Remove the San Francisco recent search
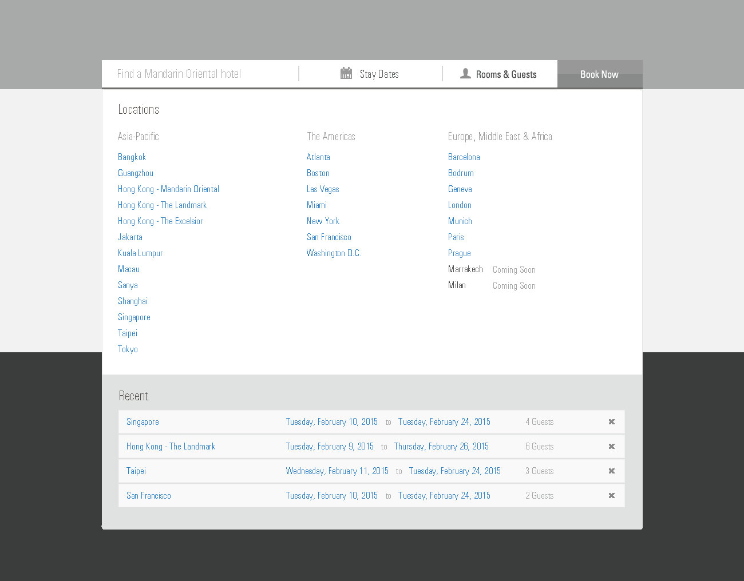 611,496
